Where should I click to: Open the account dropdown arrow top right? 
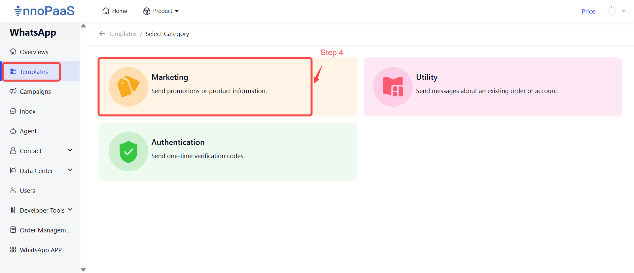pyautogui.click(x=624, y=11)
